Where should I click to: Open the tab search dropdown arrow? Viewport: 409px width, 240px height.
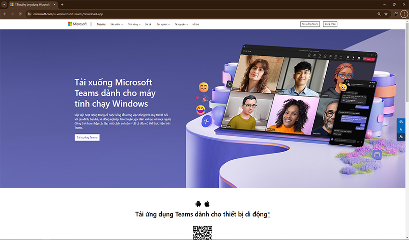click(x=4, y=4)
